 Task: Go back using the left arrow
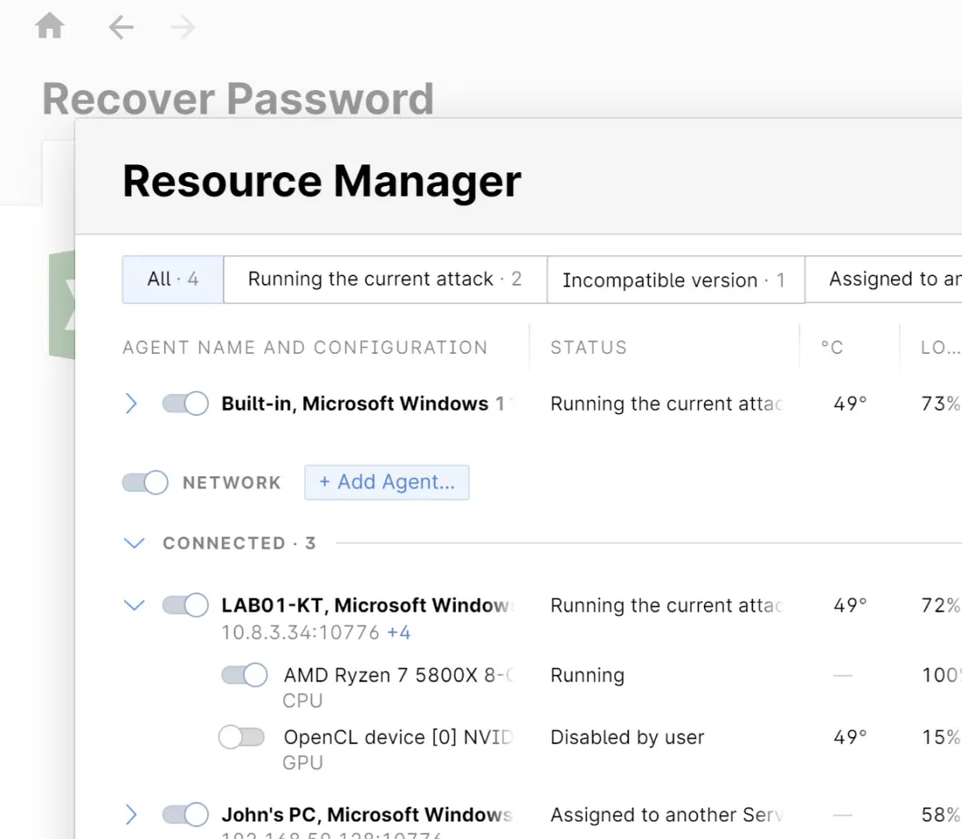121,28
